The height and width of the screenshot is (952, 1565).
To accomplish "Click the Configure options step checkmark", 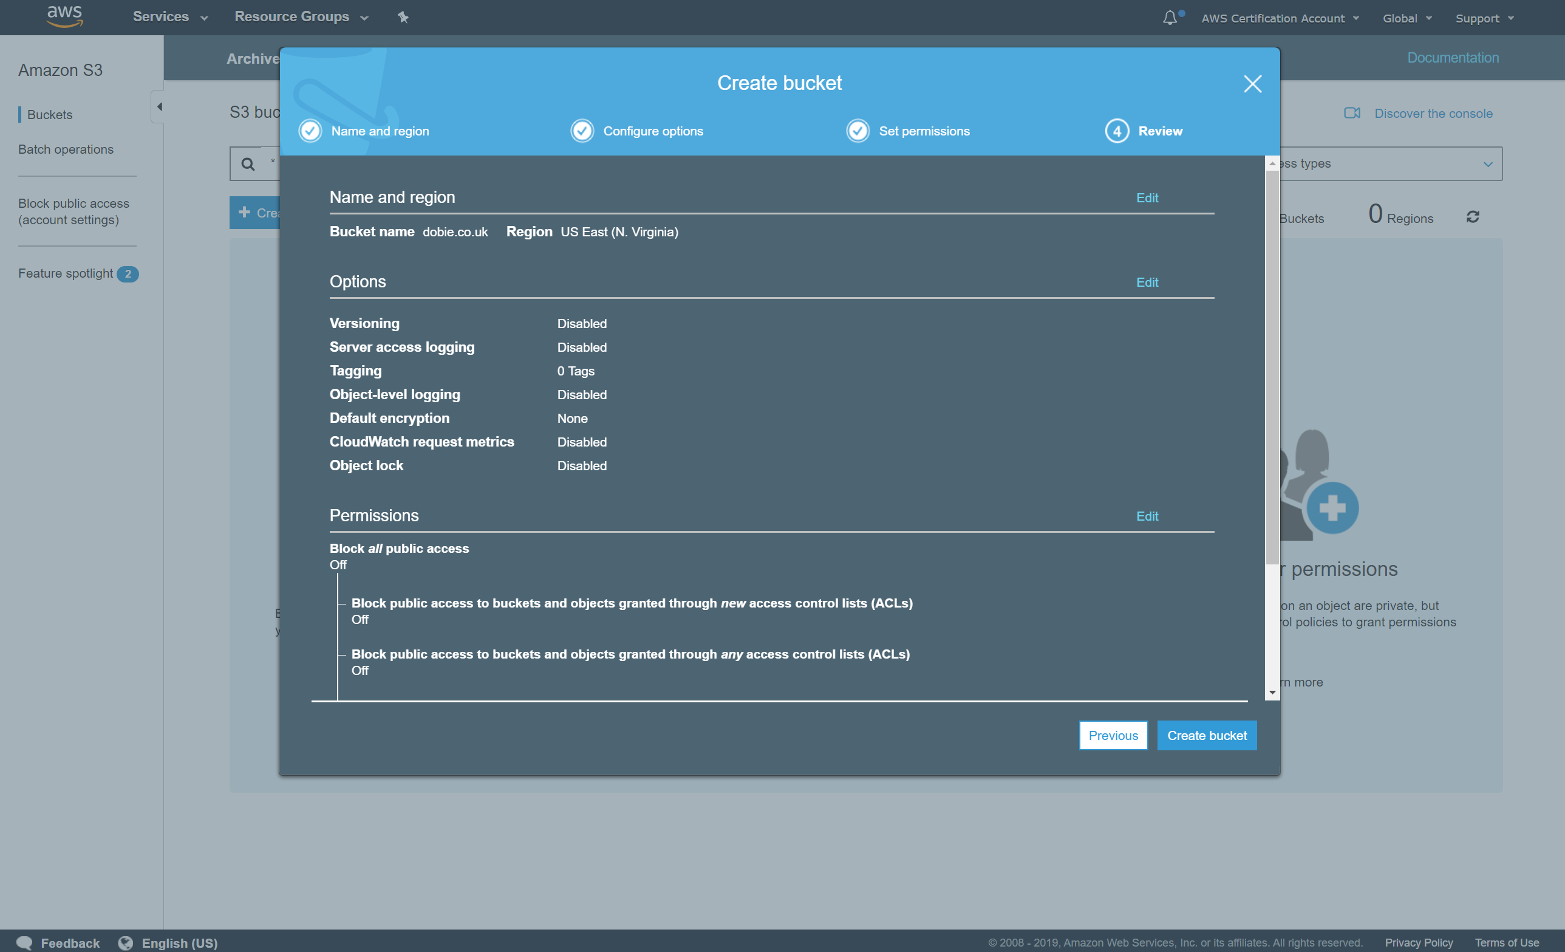I will (x=582, y=131).
